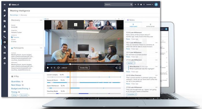Click the lightning bolt icon in the header
Image resolution: width=202 pixels, height=109 pixels.
pyautogui.click(x=144, y=5)
